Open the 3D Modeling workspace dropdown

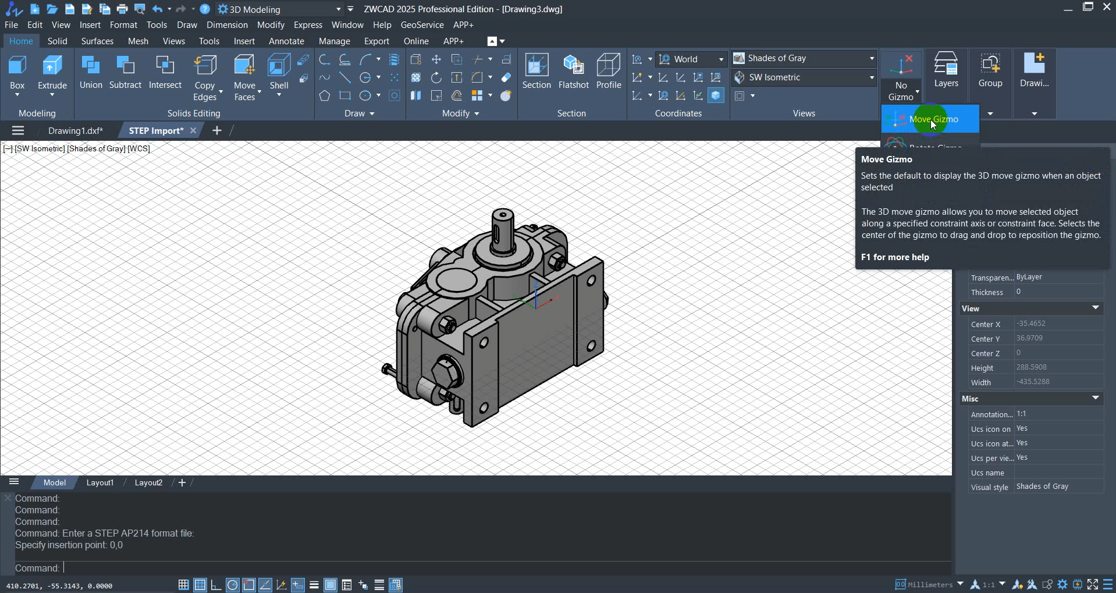280,9
